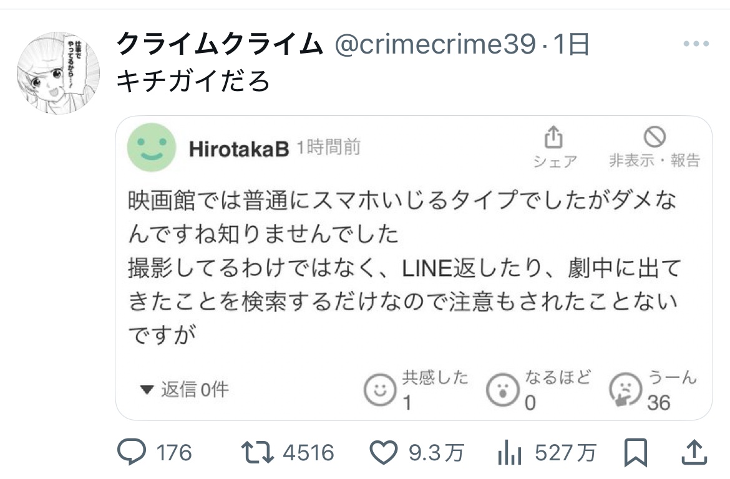React with 共感した smiley face
The height and width of the screenshot is (479, 730).
click(x=380, y=390)
